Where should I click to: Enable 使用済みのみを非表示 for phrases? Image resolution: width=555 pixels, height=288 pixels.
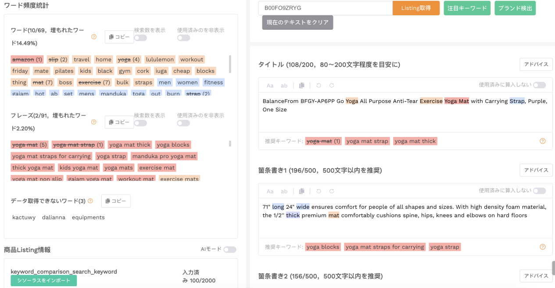183,123
